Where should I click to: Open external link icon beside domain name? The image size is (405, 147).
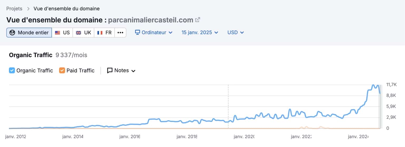197,20
